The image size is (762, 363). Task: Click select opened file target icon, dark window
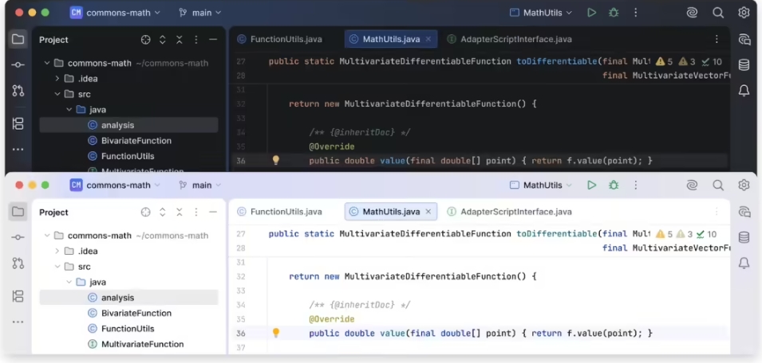pos(146,40)
